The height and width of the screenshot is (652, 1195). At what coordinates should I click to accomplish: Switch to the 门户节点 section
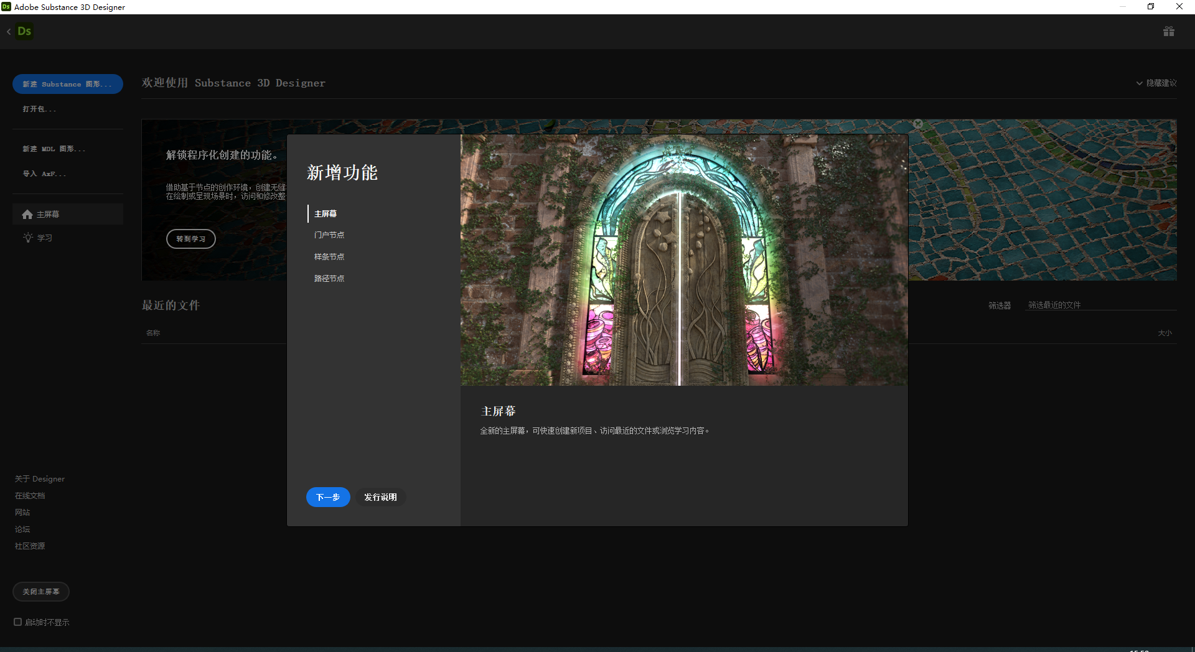point(330,235)
